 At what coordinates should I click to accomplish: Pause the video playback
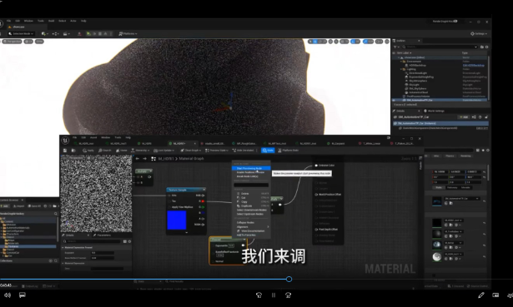click(x=274, y=295)
